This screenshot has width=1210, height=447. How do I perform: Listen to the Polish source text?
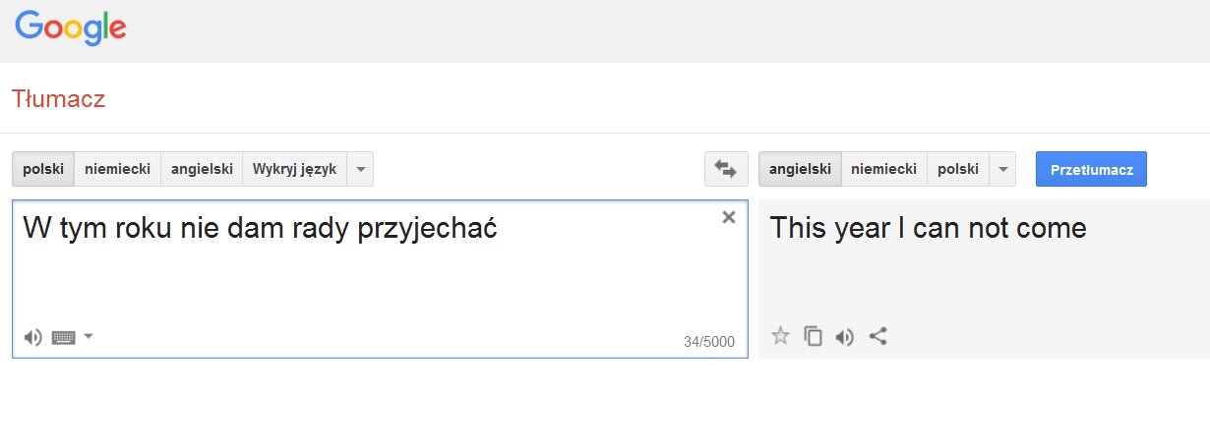[x=33, y=337]
